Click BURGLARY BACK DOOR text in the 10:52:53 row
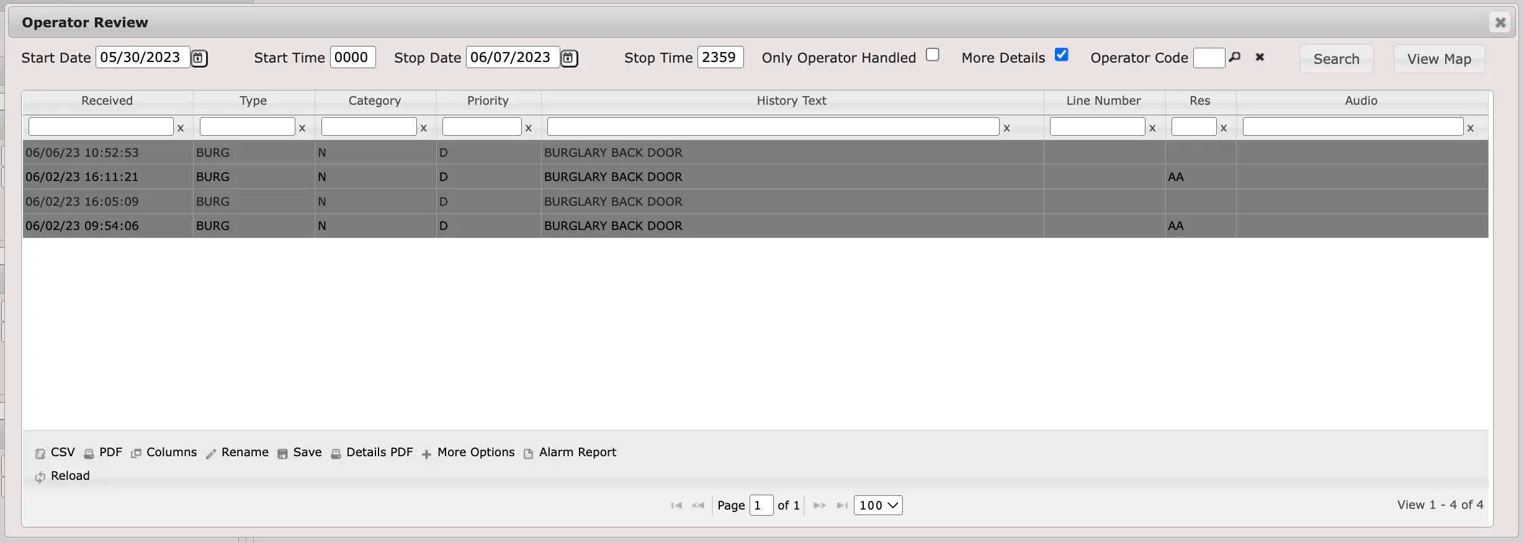The height and width of the screenshot is (543, 1524). click(613, 152)
